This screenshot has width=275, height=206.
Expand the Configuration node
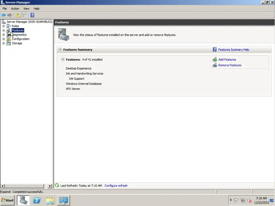(x=3, y=39)
